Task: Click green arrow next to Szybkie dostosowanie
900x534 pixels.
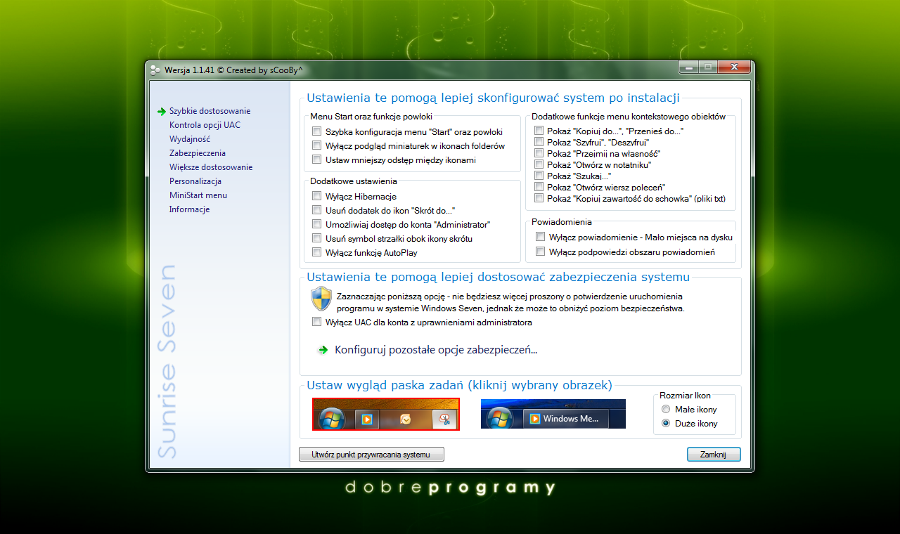Action: pyautogui.click(x=162, y=111)
